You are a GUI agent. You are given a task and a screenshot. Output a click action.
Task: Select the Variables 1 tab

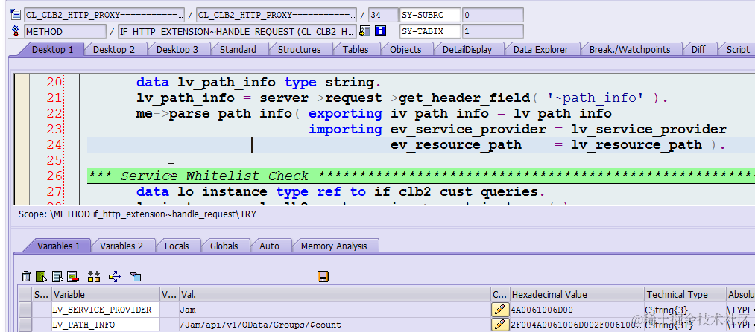point(58,246)
